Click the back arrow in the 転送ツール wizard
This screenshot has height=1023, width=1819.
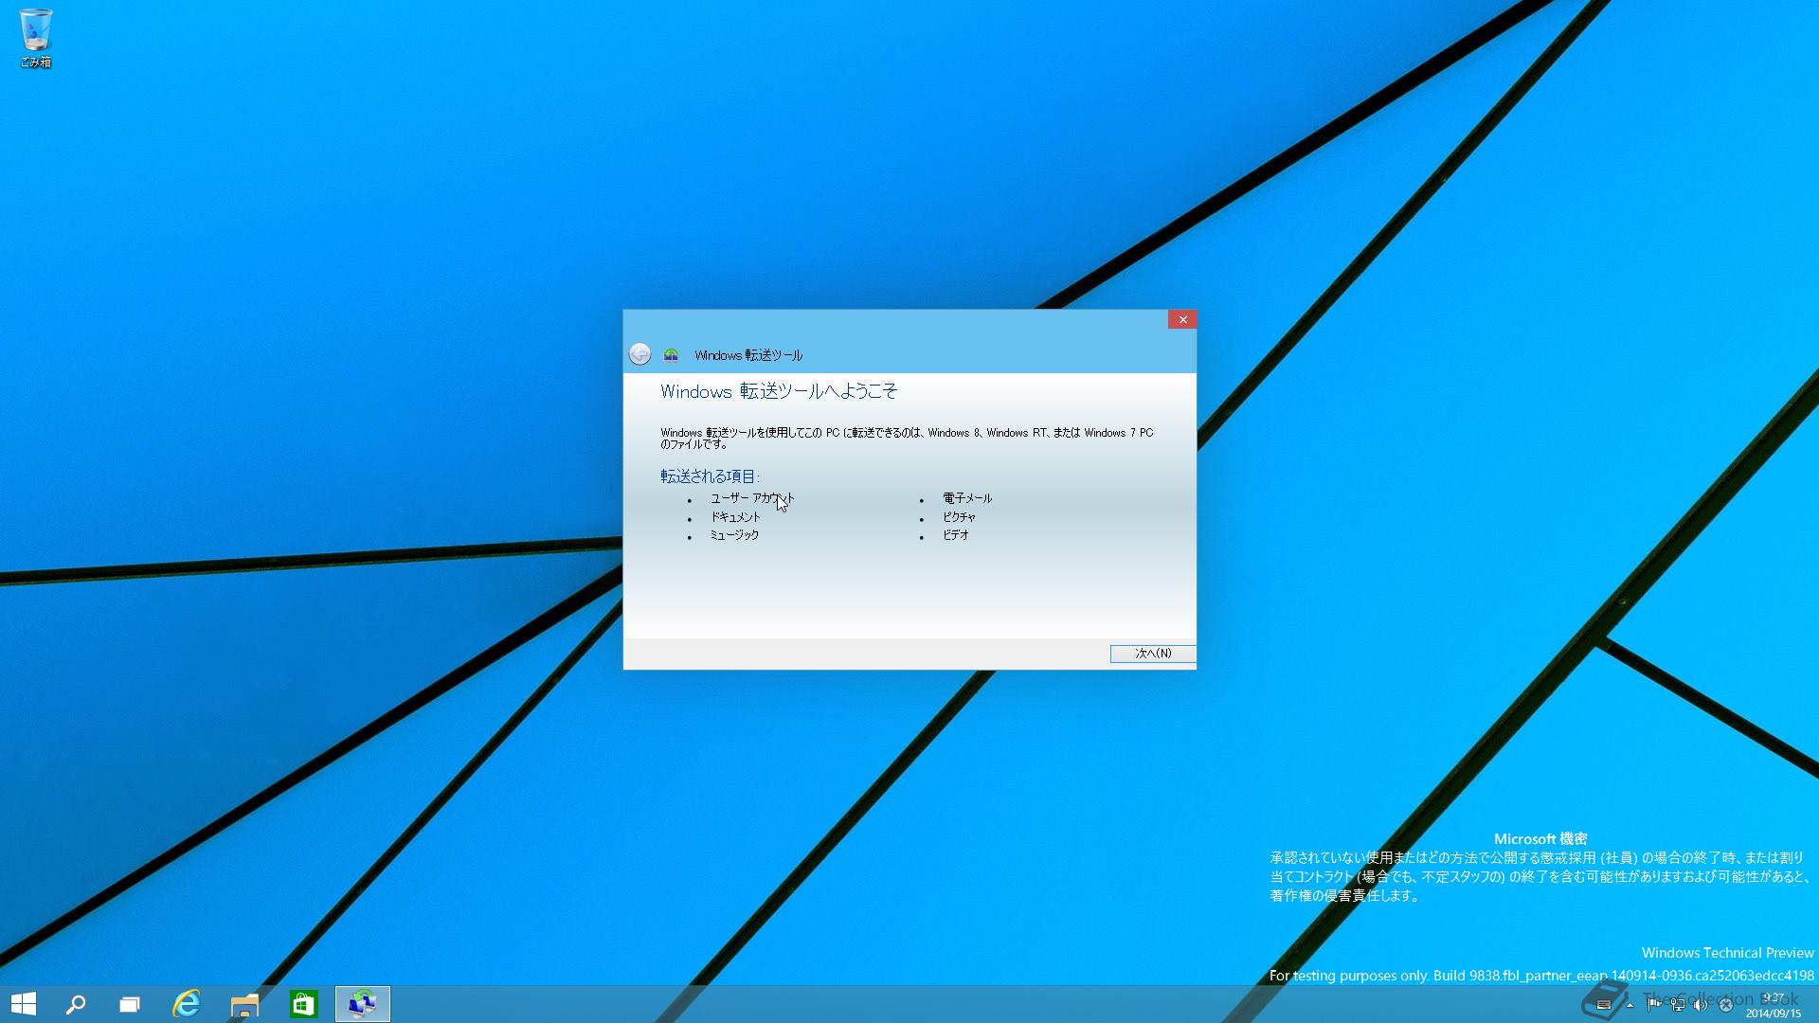(x=639, y=354)
